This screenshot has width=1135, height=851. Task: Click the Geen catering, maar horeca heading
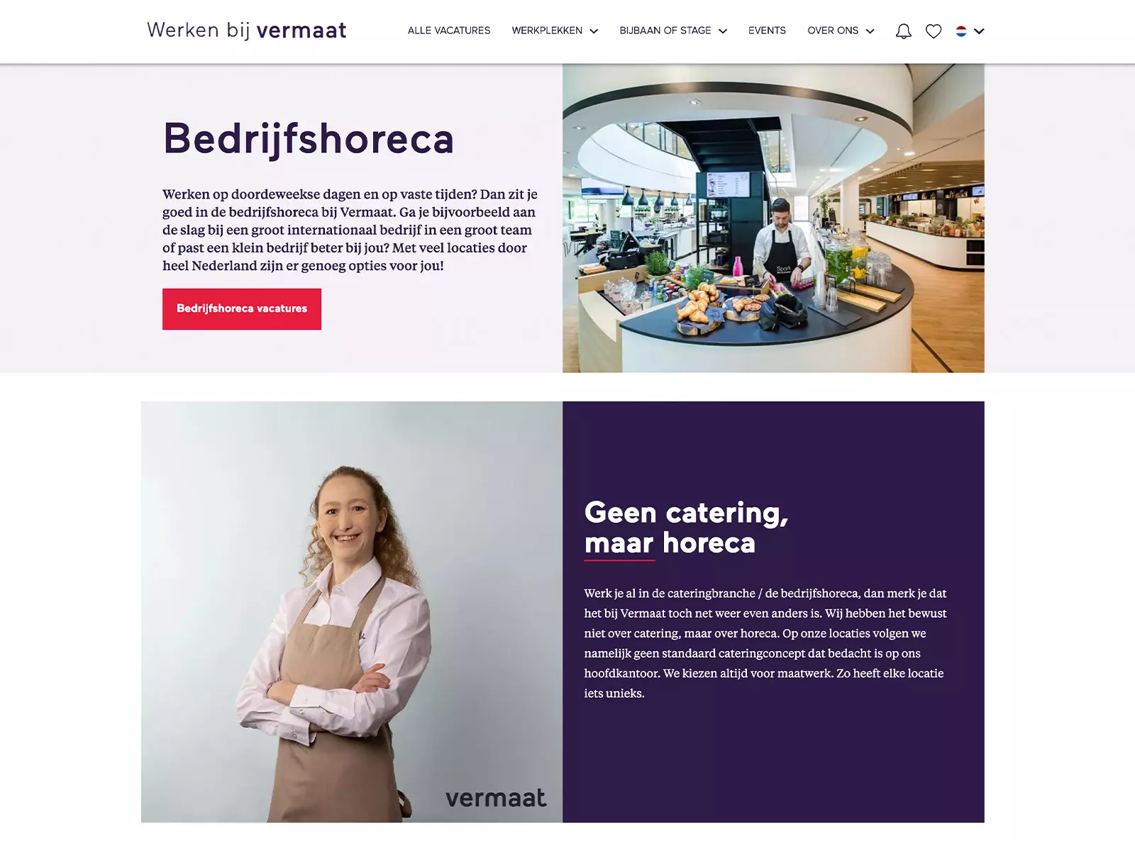click(686, 528)
